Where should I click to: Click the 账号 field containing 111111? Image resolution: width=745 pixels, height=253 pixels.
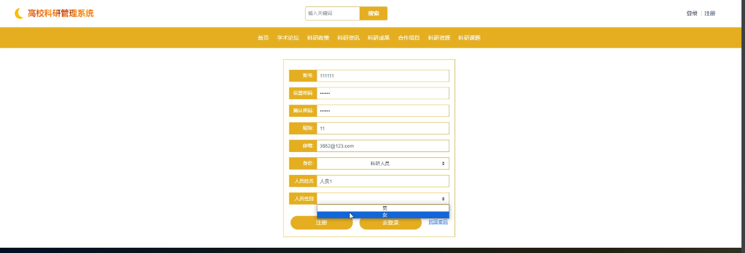pos(382,76)
